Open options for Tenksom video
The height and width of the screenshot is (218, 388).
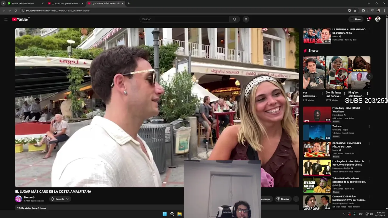369,127
